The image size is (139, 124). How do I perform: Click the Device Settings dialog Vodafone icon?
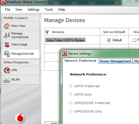click(x=65, y=54)
